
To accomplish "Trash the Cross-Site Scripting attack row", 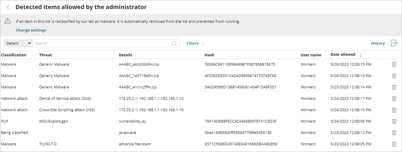I will pyautogui.click(x=394, y=110).
